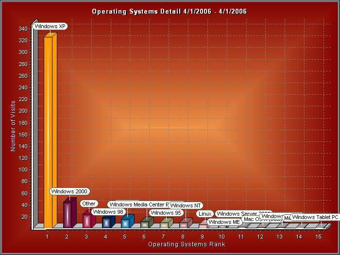Click rank number 1 on the X axis
This screenshot has width=340, height=255.
click(47, 237)
